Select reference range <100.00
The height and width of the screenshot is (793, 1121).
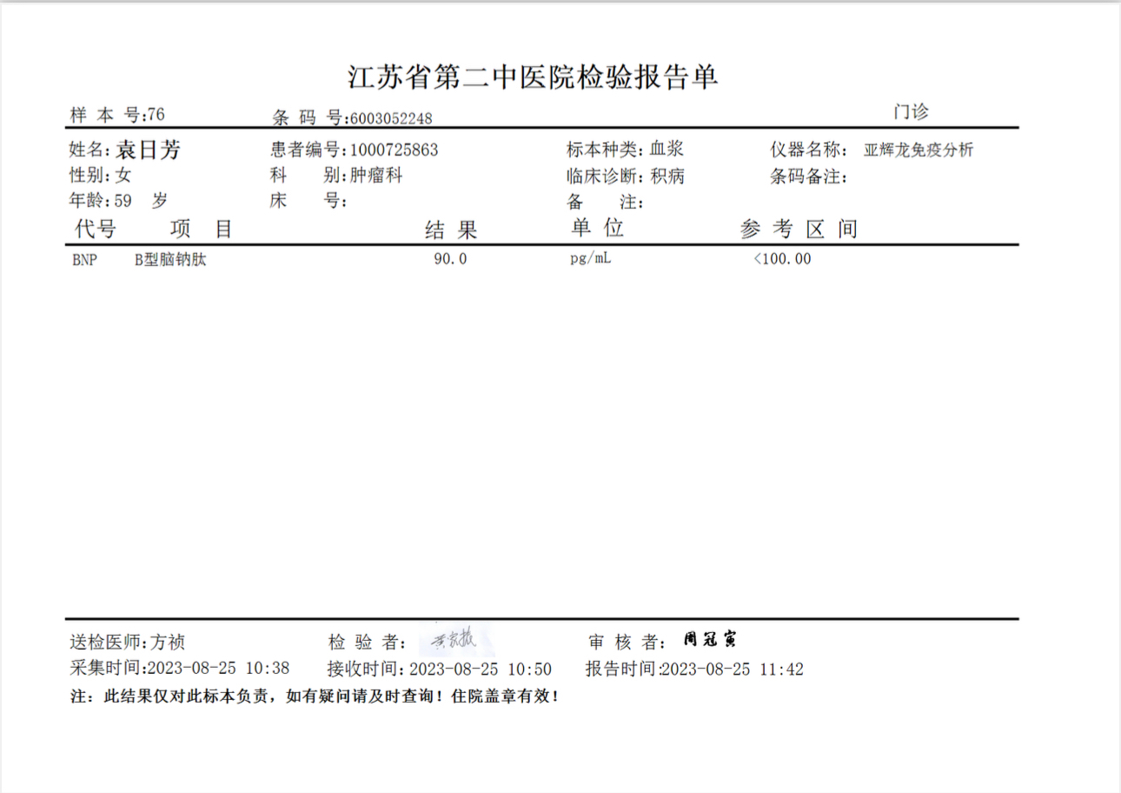[782, 259]
